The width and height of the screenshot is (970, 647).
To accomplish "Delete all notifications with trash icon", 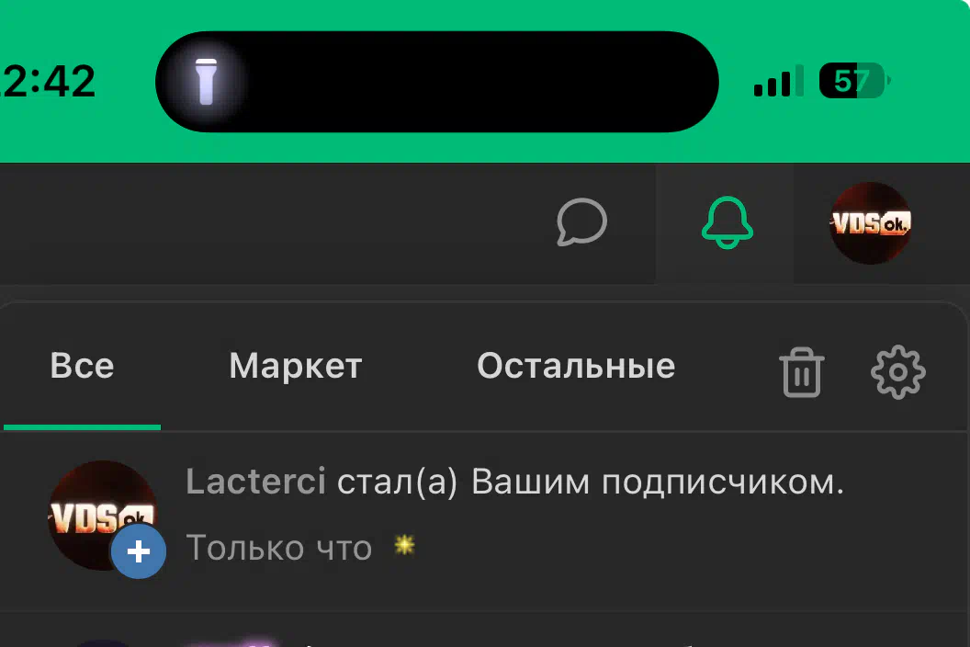I will coord(802,372).
